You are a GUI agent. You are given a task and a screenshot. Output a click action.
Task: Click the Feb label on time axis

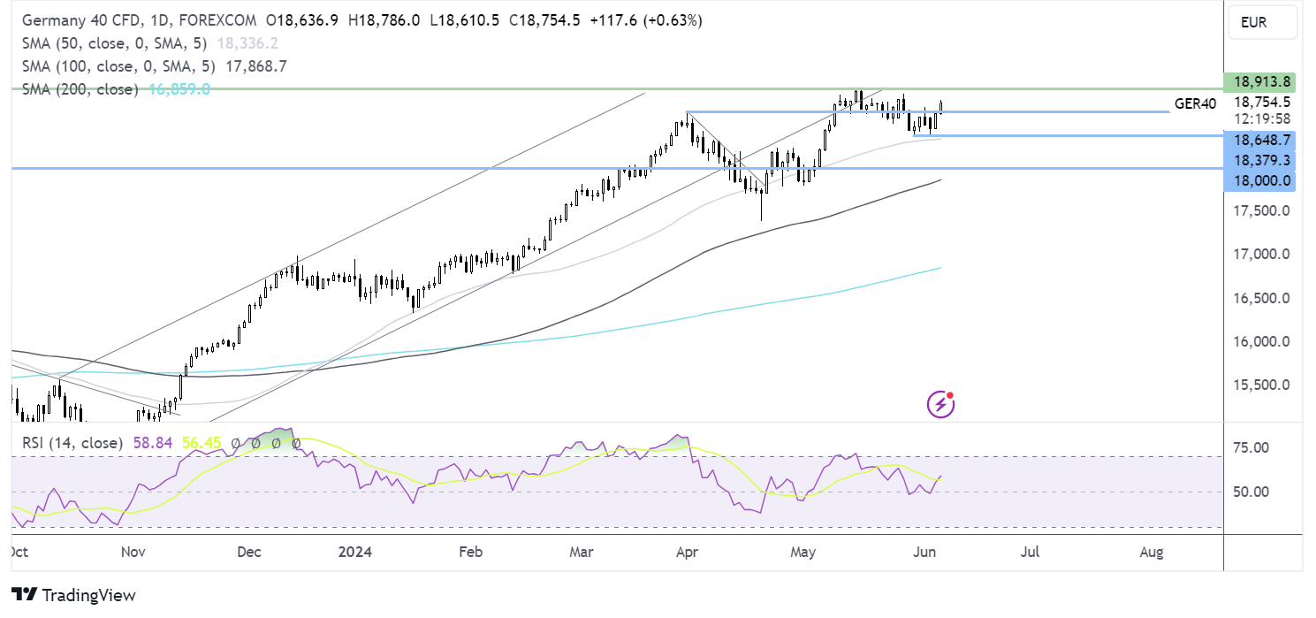(470, 553)
